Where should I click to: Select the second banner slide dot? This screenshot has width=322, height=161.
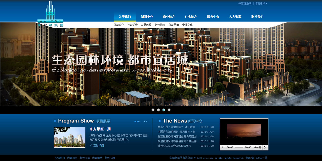coord(158,110)
